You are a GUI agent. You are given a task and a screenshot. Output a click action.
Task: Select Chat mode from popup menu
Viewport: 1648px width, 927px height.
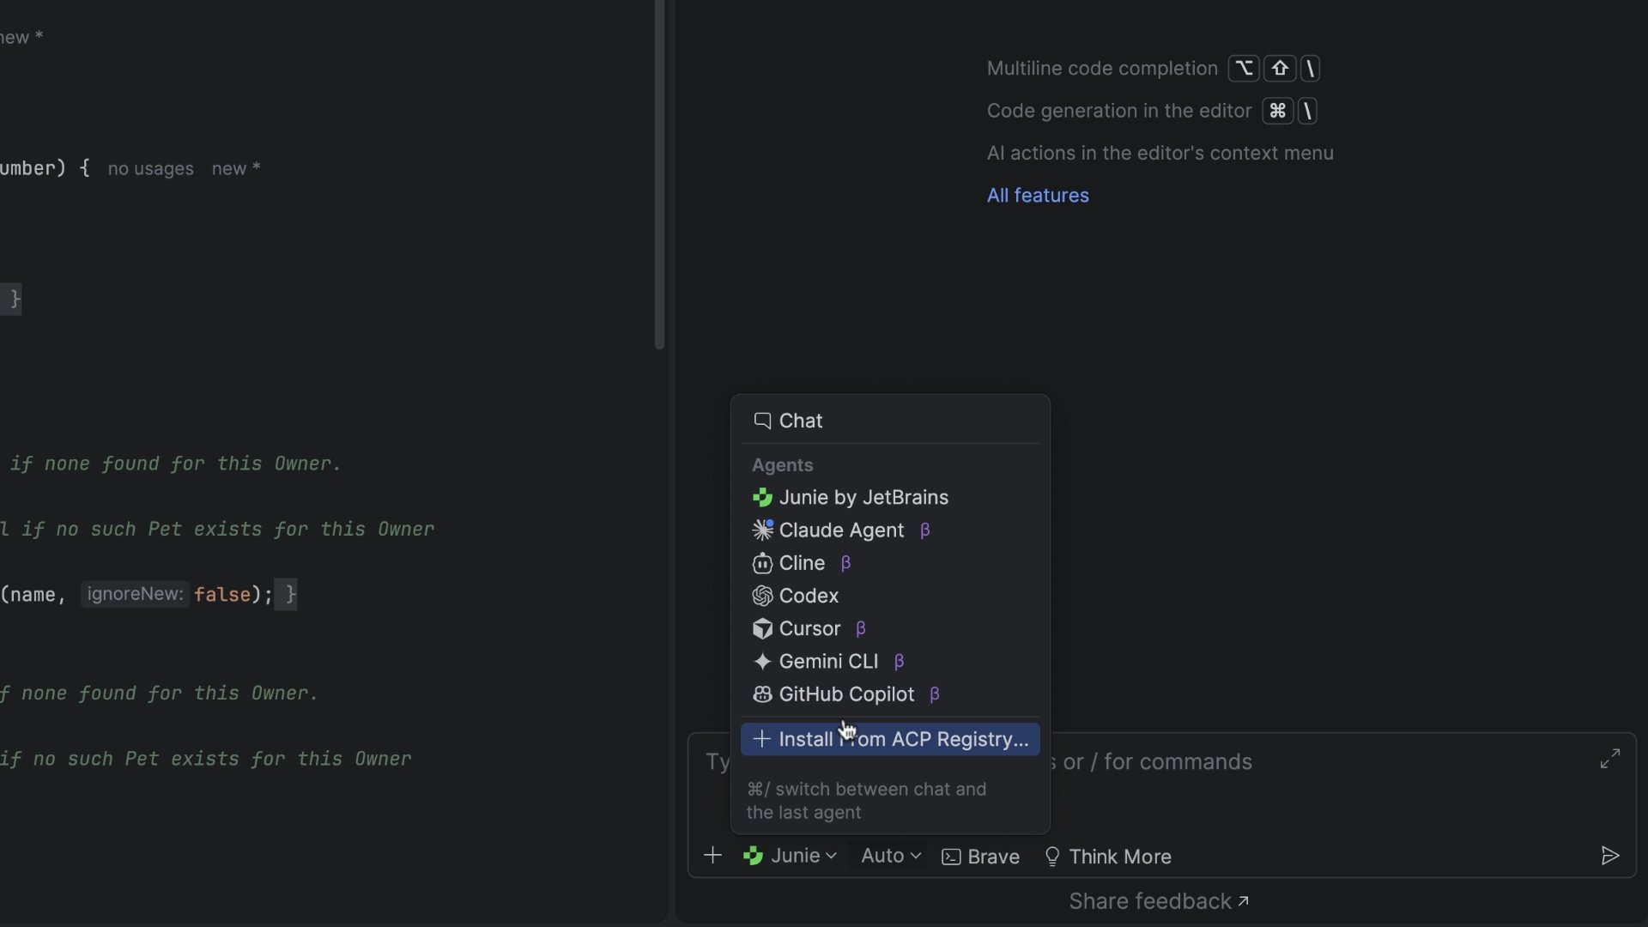tap(800, 421)
